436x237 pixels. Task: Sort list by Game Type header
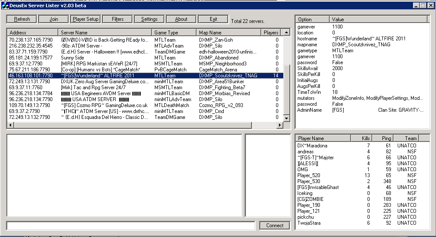pyautogui.click(x=174, y=33)
